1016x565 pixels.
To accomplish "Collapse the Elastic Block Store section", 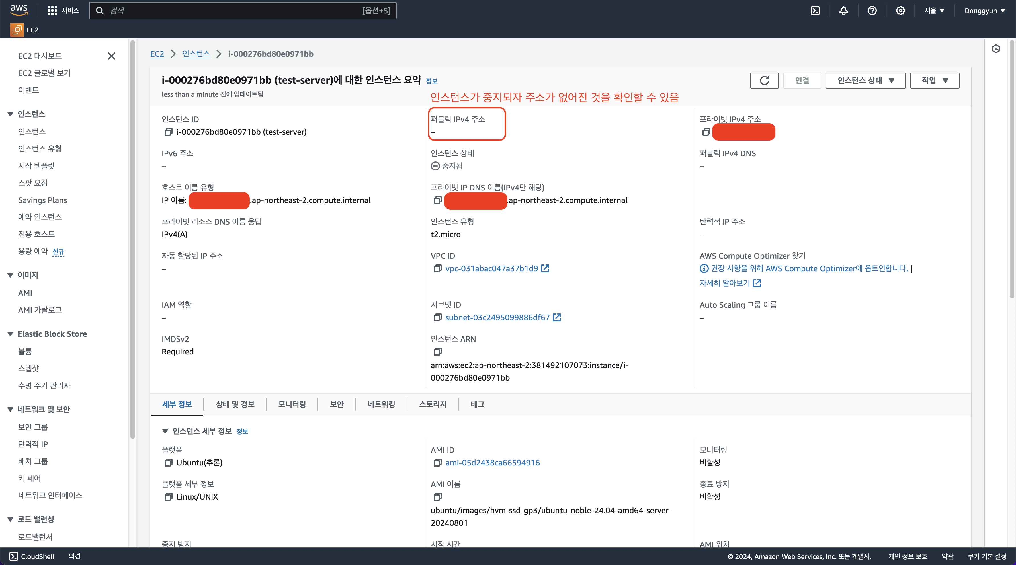I will pos(10,334).
